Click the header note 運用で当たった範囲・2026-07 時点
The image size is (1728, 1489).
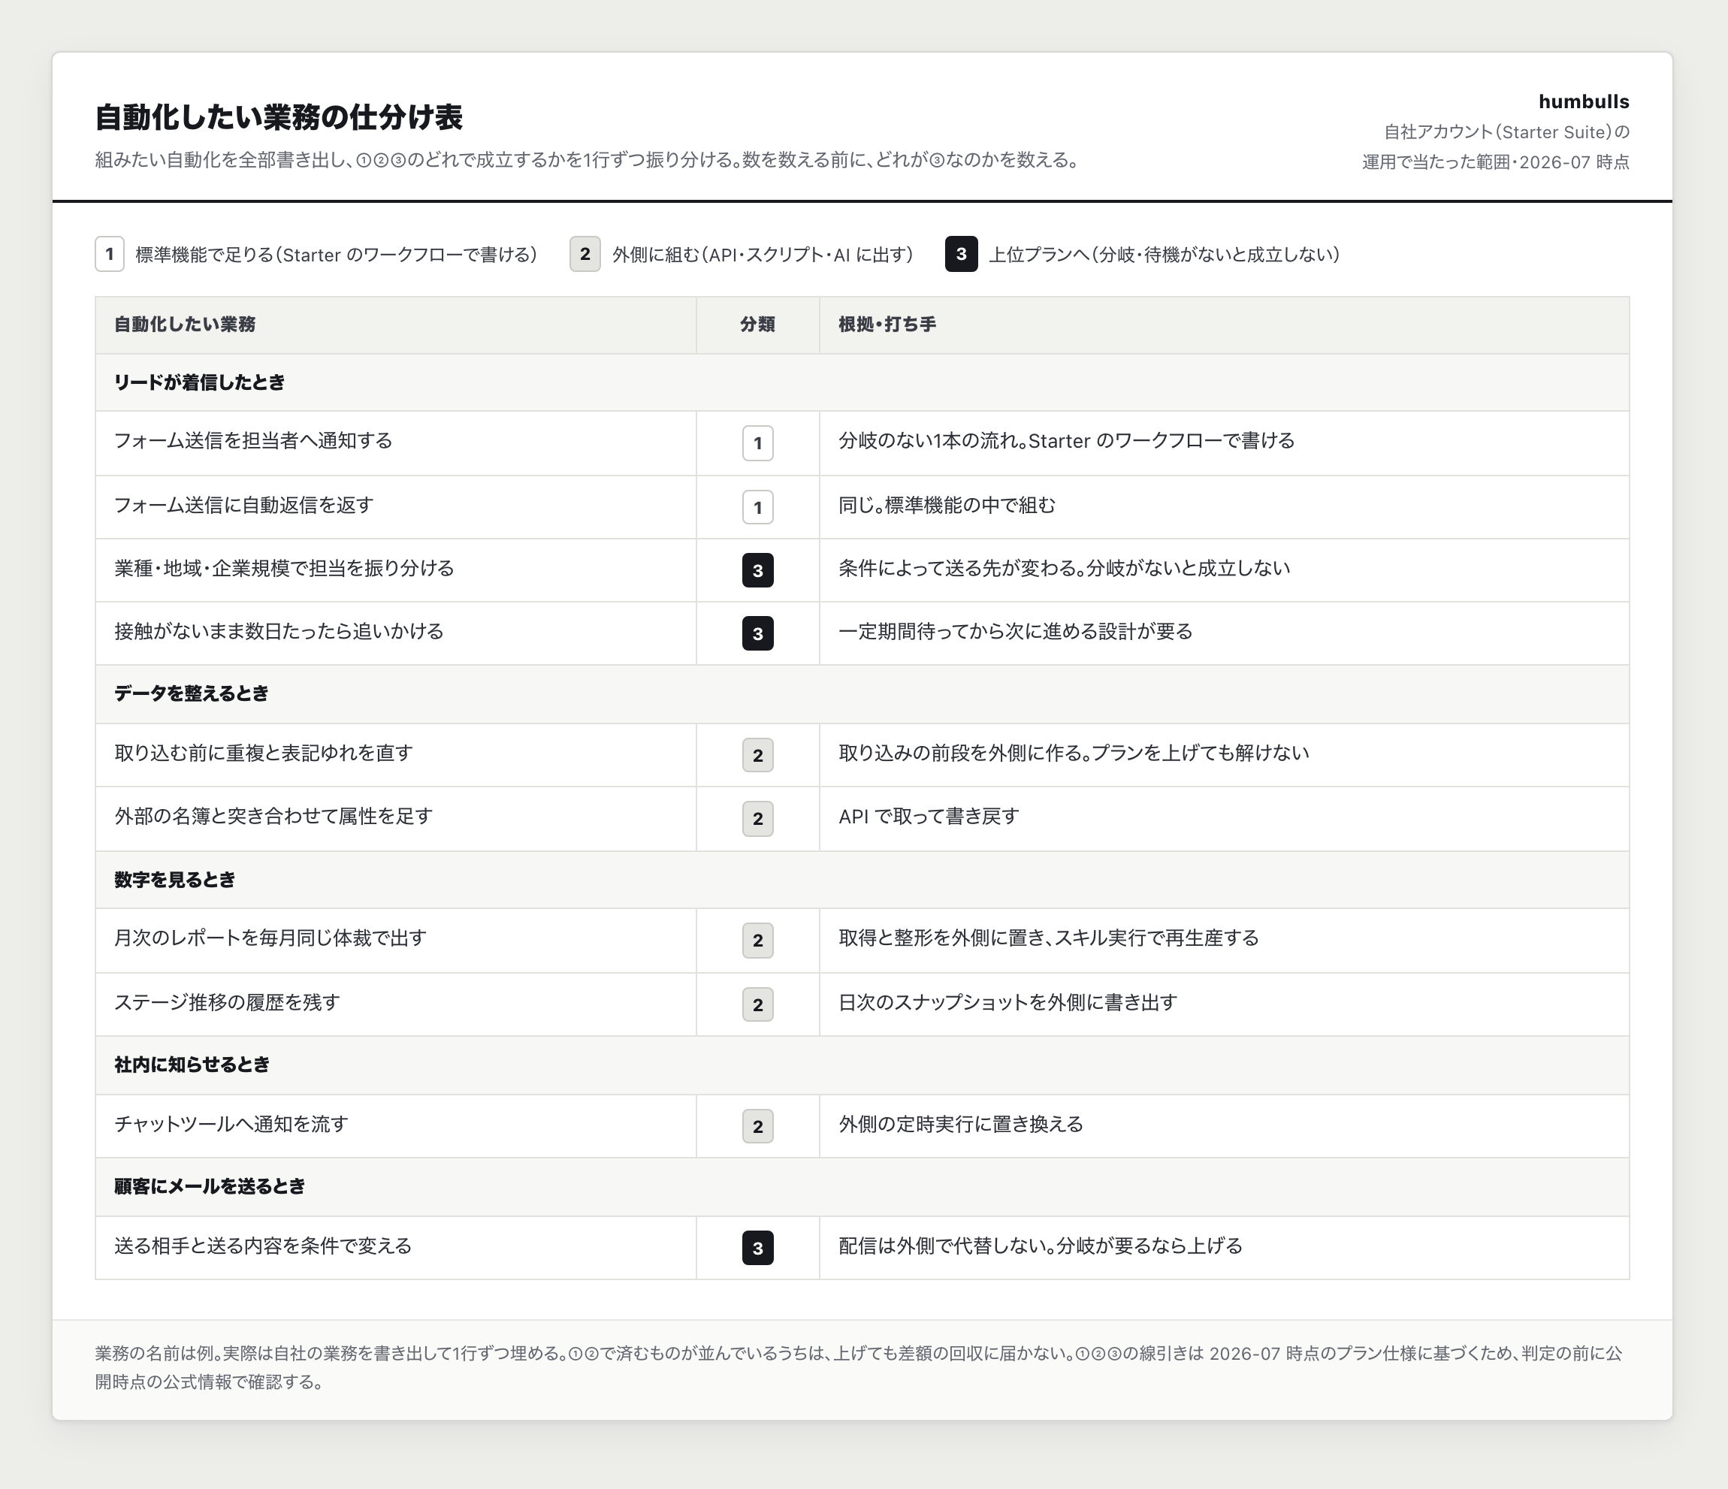(x=1495, y=162)
